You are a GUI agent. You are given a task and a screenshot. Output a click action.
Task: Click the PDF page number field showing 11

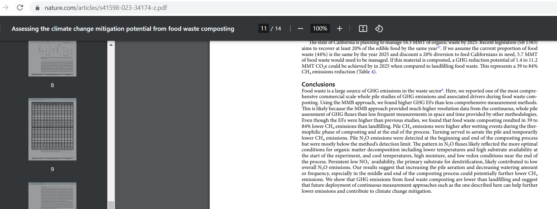tap(263, 28)
